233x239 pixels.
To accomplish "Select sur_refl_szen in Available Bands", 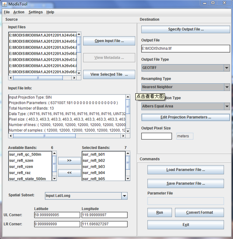I will coord(30,160).
